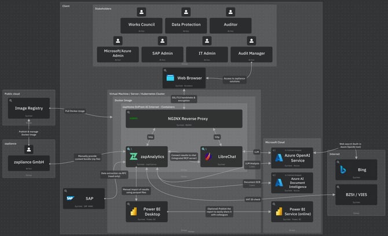Select the NGINX Reverse Proxy title
The image size is (388, 236).
[188, 119]
